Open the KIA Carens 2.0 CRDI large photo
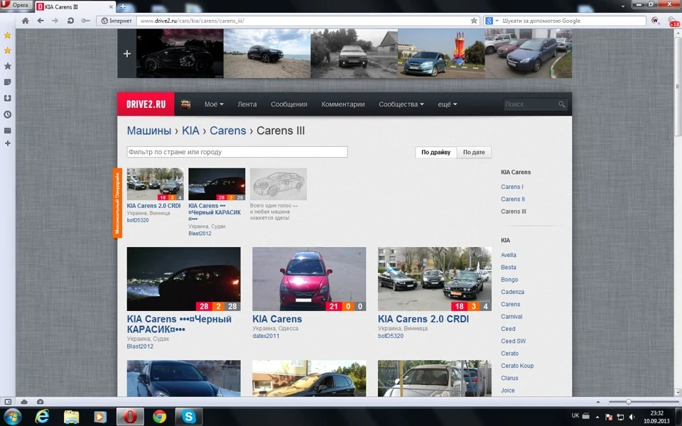The width and height of the screenshot is (682, 426). click(435, 278)
